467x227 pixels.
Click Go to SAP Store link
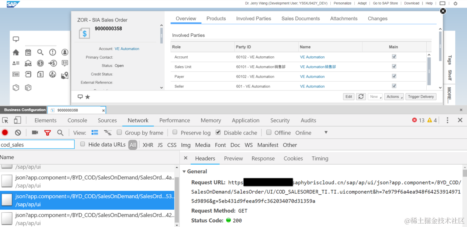(x=385, y=3)
